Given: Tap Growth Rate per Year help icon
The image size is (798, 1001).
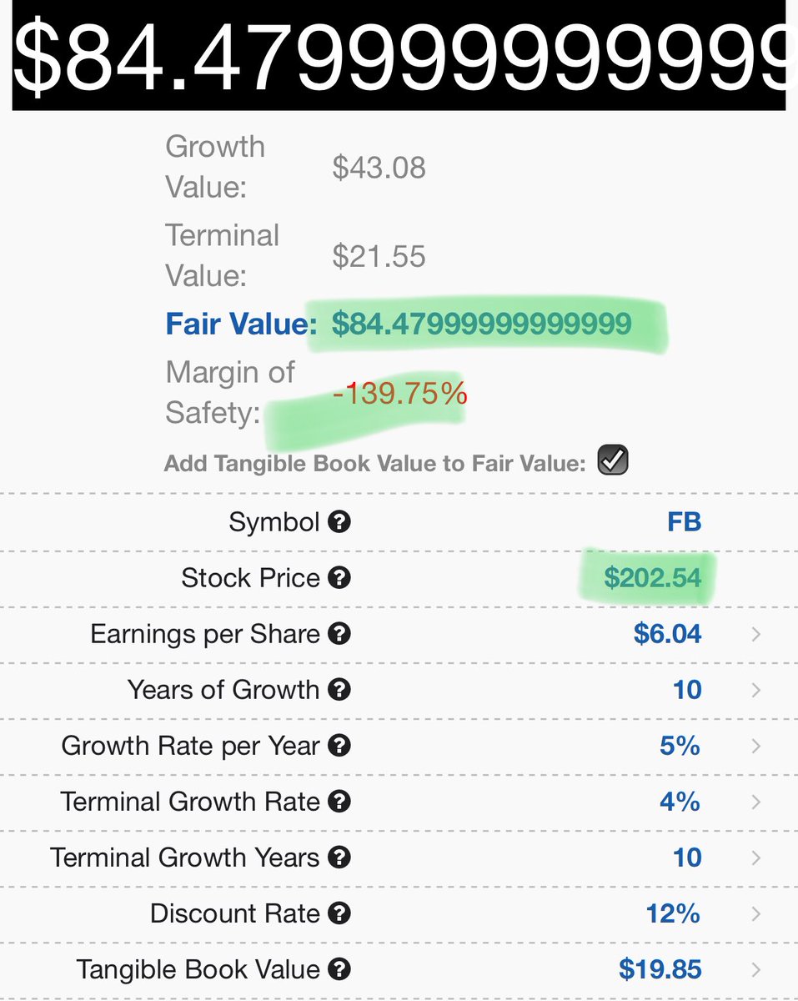Looking at the screenshot, I should coord(339,746).
